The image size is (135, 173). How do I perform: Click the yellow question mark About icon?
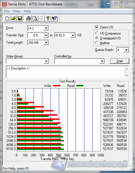tap(48, 19)
